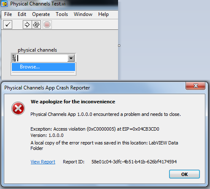The height and width of the screenshot is (189, 210).
Task: Confirm the crash dialog with OK
Action: pyautogui.click(x=184, y=174)
